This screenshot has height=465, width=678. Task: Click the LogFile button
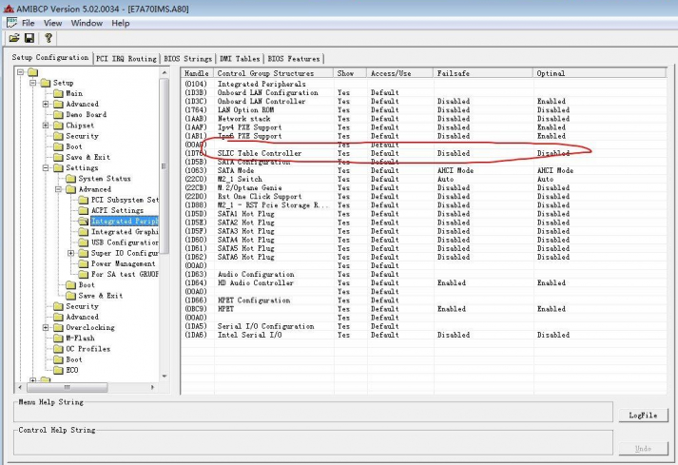643,416
